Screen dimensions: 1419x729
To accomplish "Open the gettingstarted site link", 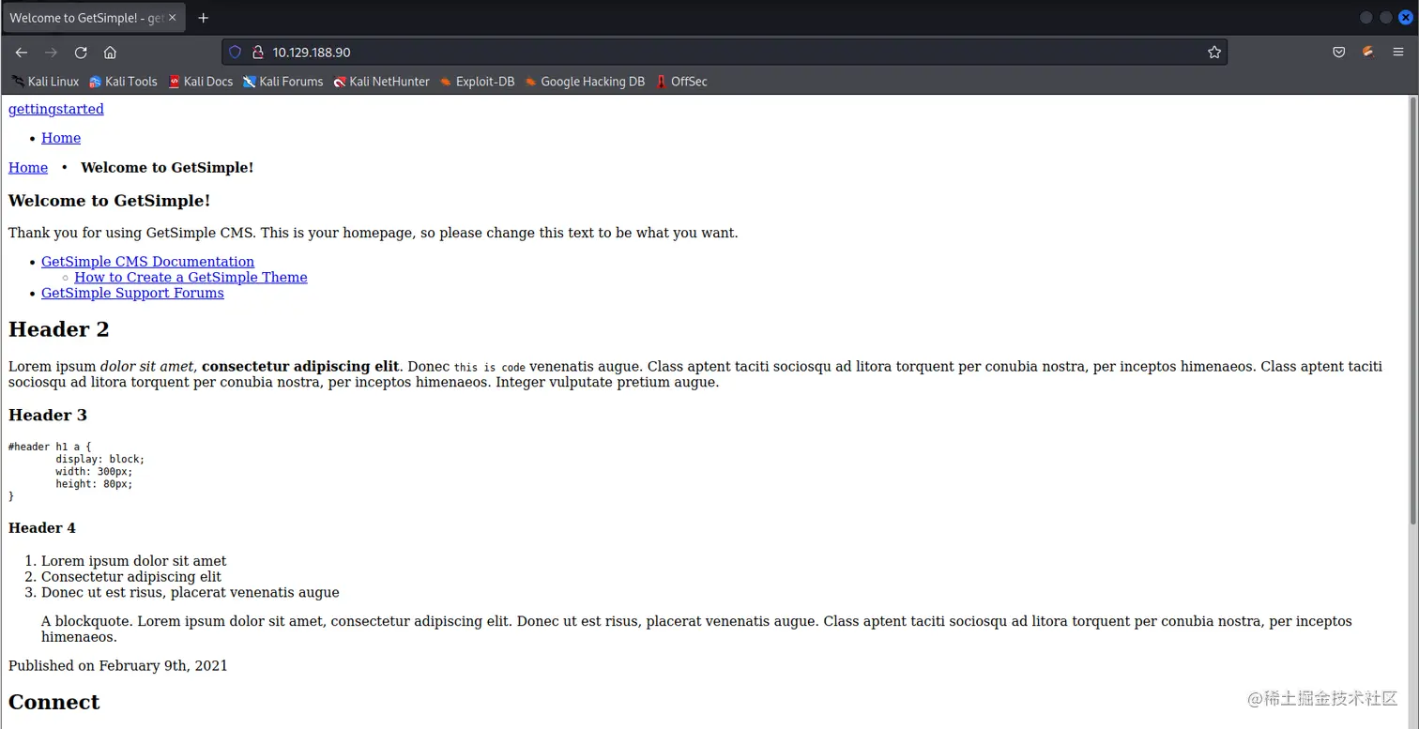I will coord(56,109).
